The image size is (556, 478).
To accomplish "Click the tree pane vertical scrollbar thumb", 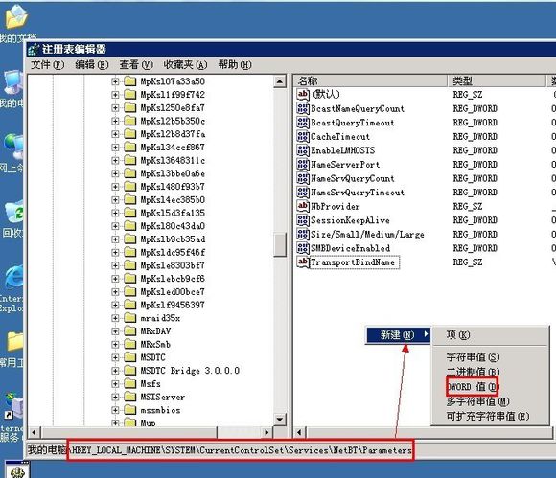I will [280, 244].
